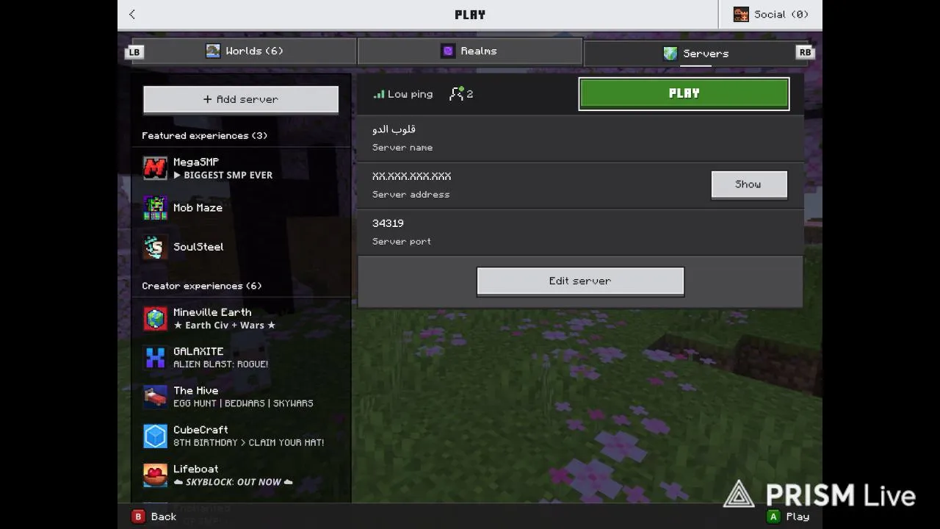Click the server port value 34319
This screenshot has height=529, width=940.
pos(388,223)
